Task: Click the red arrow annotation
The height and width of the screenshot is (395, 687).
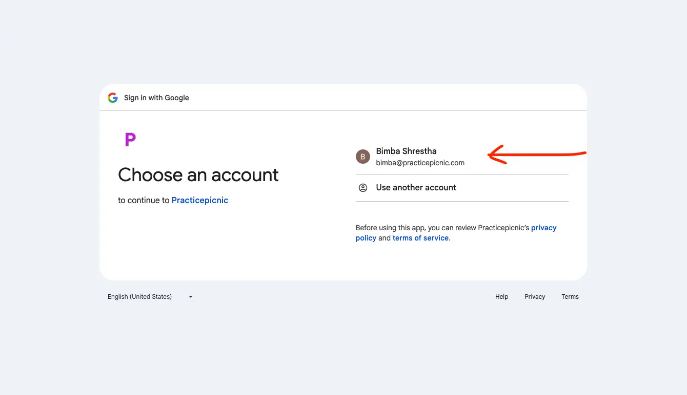Action: tap(538, 153)
